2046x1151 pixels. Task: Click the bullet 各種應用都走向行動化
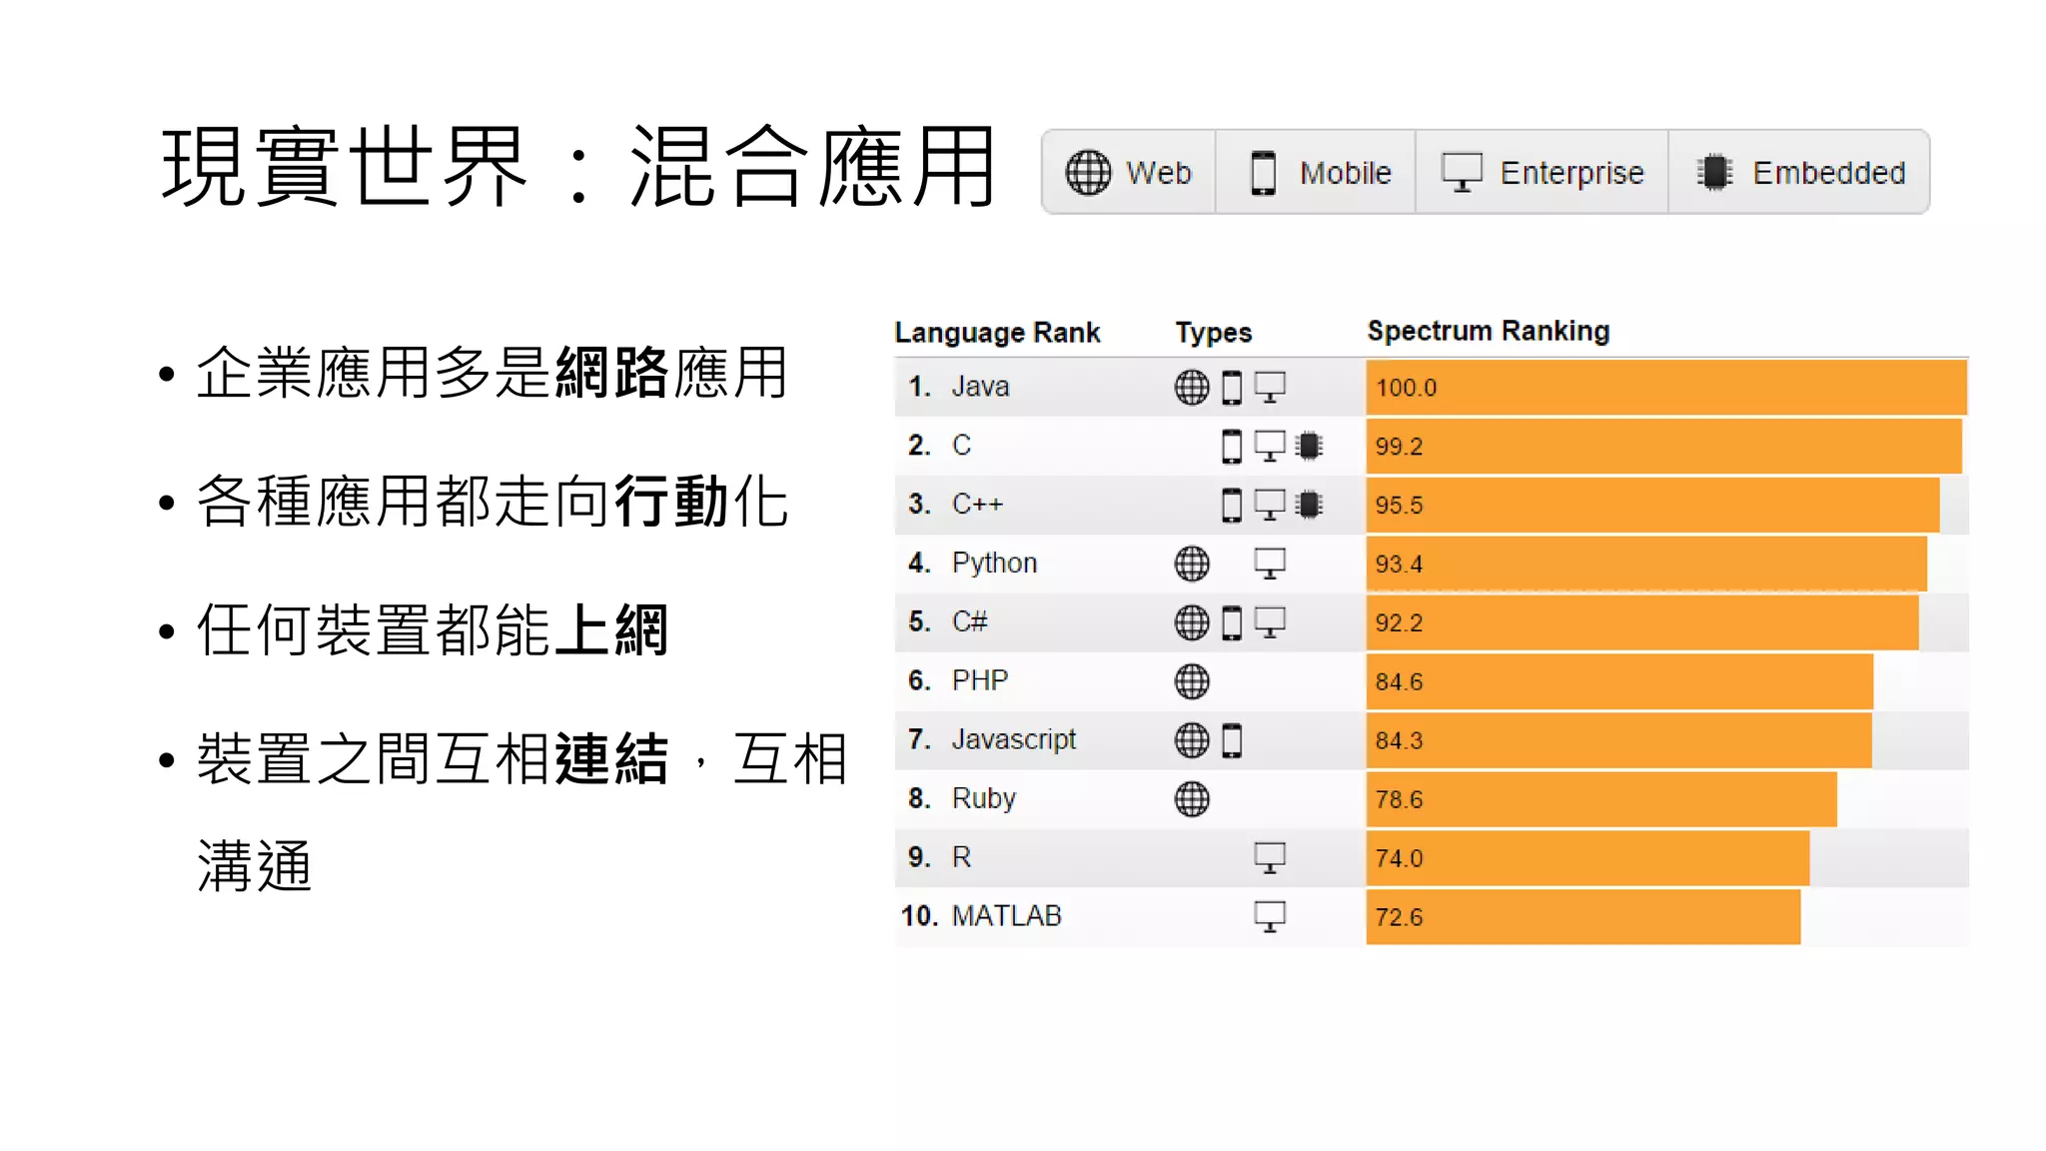pos(492,502)
